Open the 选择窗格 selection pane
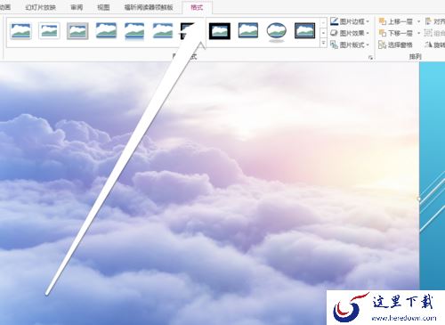The image size is (445, 325). (396, 45)
